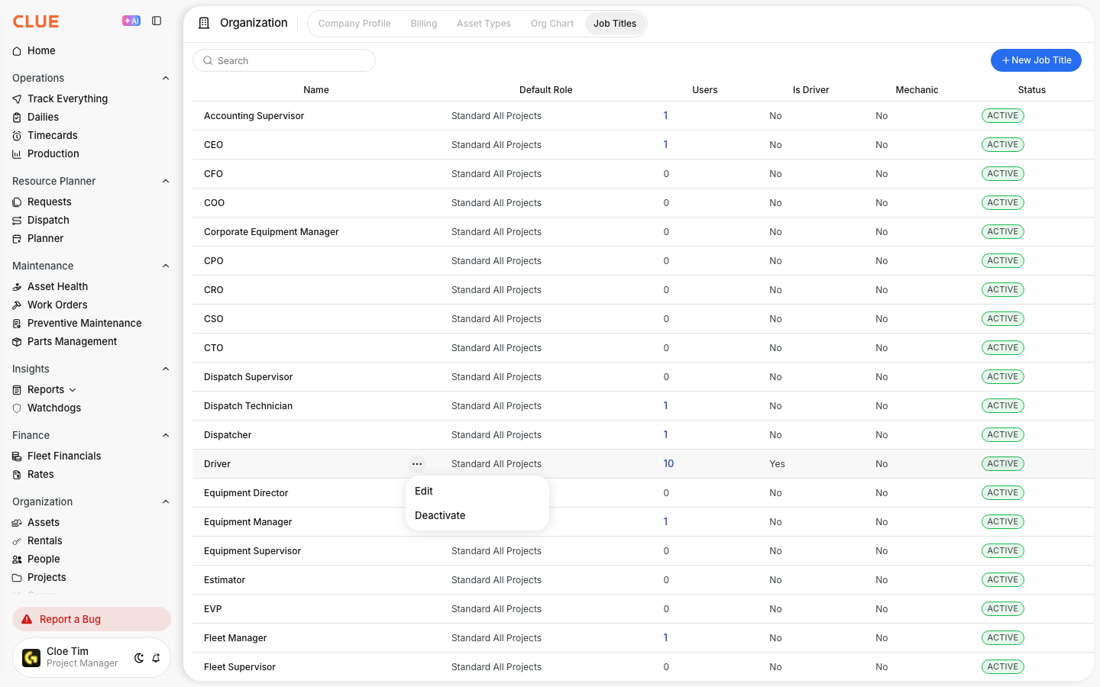This screenshot has height=687, width=1100.
Task: Open Production section
Action: (x=53, y=153)
